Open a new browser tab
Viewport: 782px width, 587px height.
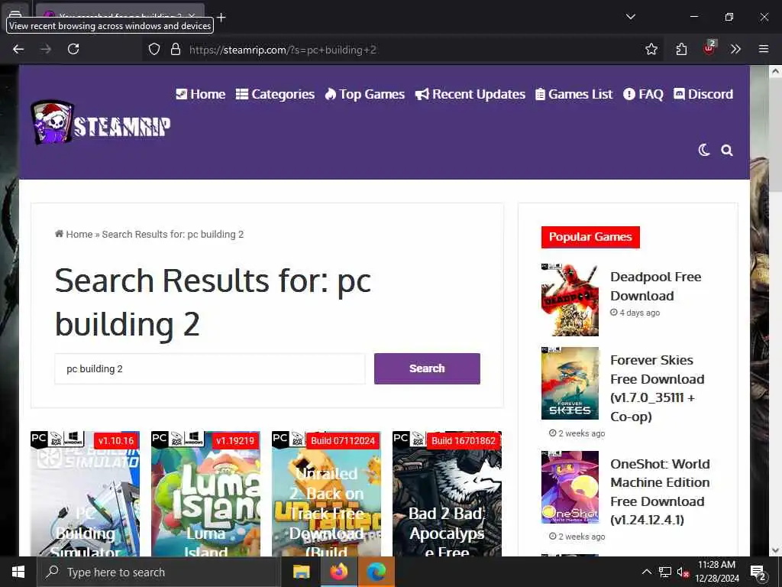click(221, 17)
